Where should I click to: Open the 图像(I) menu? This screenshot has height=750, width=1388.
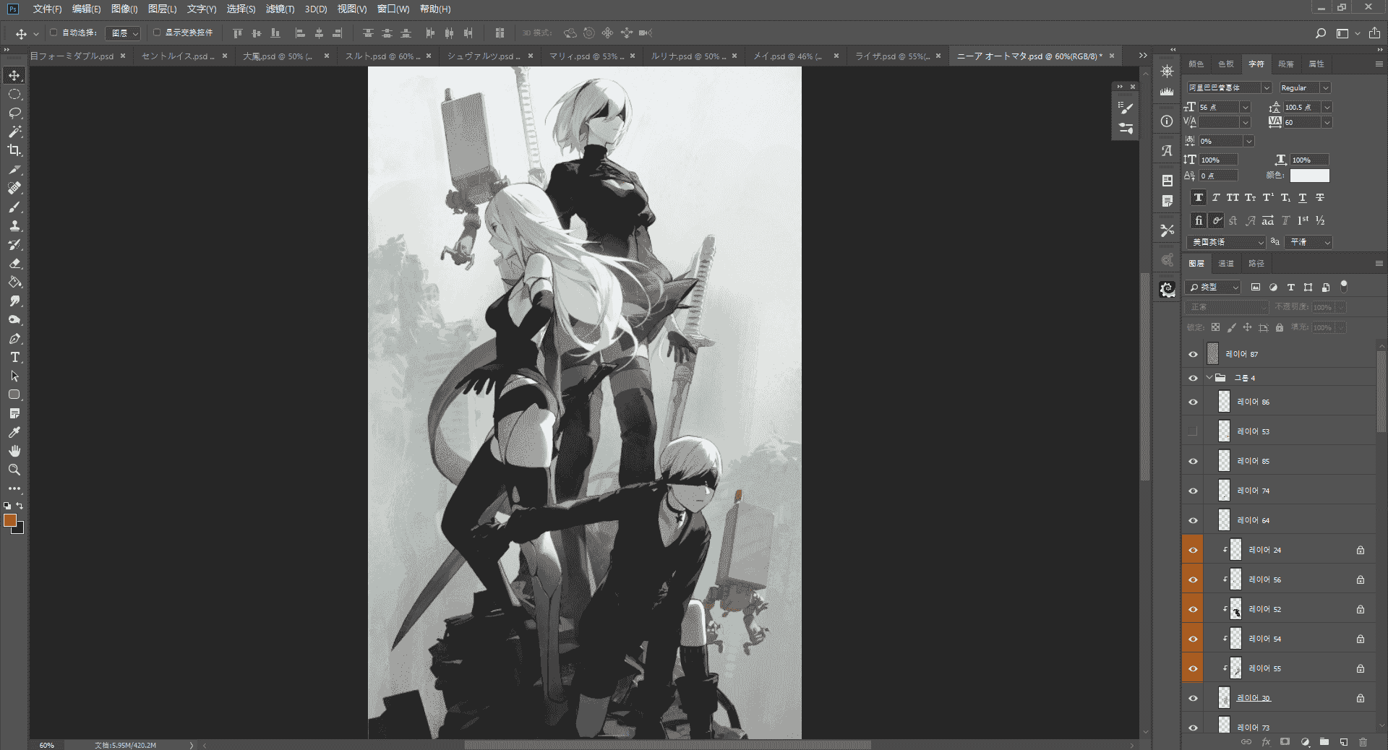click(x=124, y=9)
